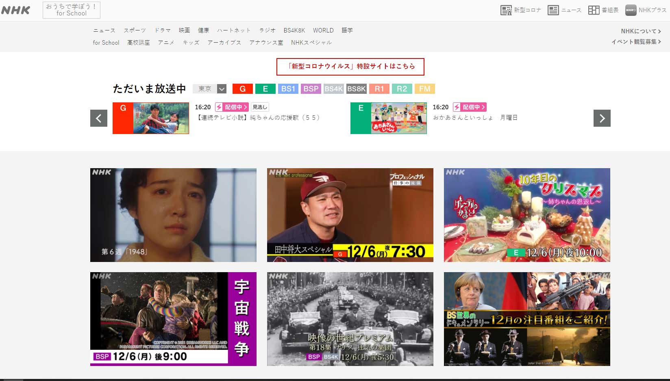Open the NHKプラス header icon
The image size is (670, 381).
646,10
